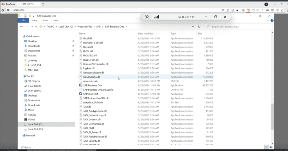Click SAP folder in the breadcrumb path

[98, 27]
